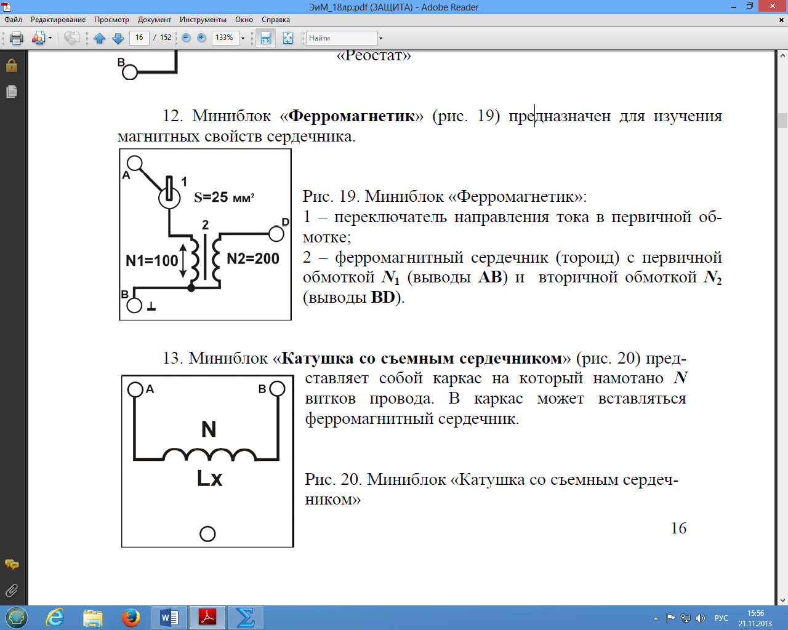Click the label S=25 мм² in figure 19

tap(224, 197)
